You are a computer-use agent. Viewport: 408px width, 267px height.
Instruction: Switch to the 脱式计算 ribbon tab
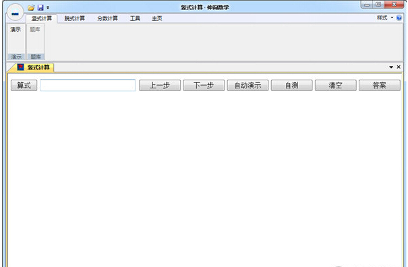click(x=75, y=18)
